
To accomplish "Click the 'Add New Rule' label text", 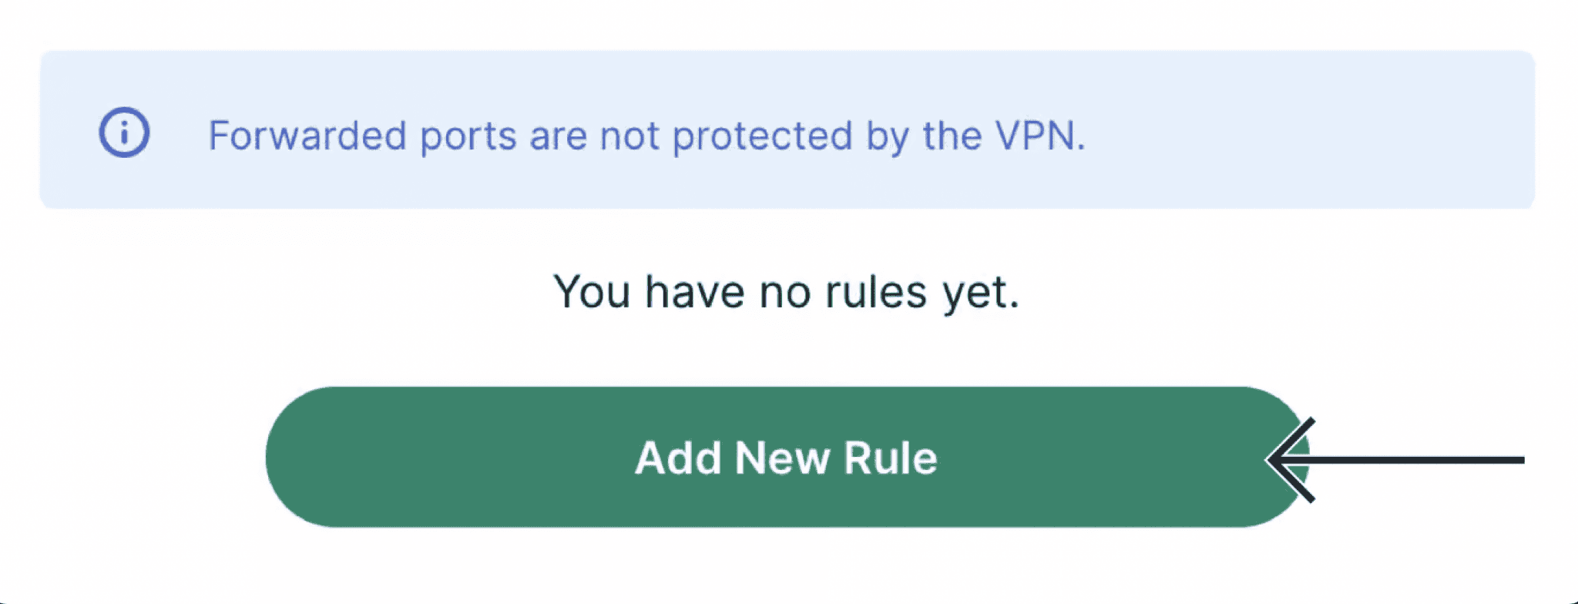I will tap(786, 458).
